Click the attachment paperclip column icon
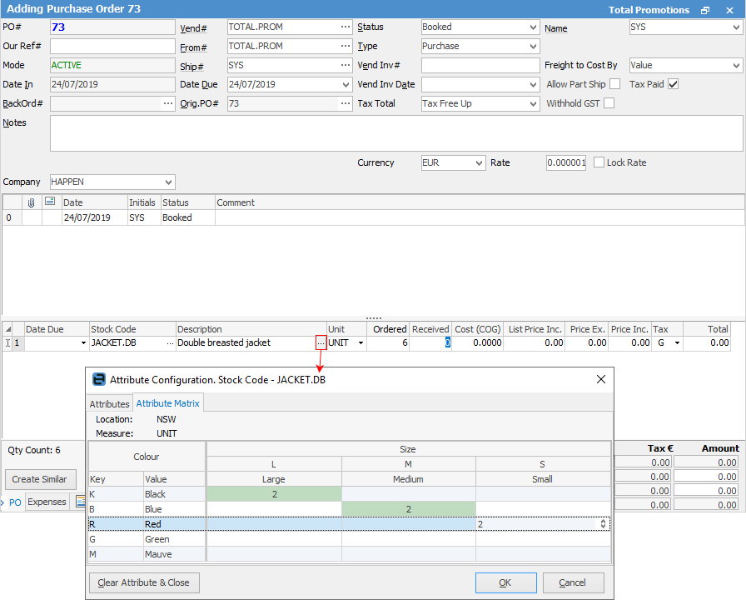Screen dimensions: 746x600 tap(32, 202)
